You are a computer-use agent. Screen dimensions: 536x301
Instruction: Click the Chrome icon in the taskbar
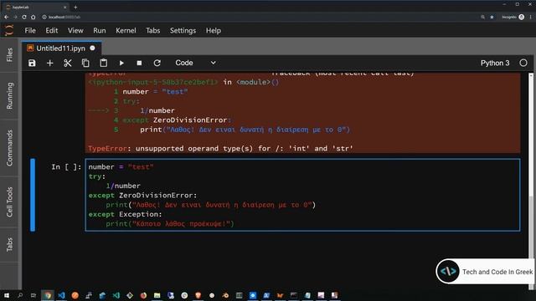(48, 295)
